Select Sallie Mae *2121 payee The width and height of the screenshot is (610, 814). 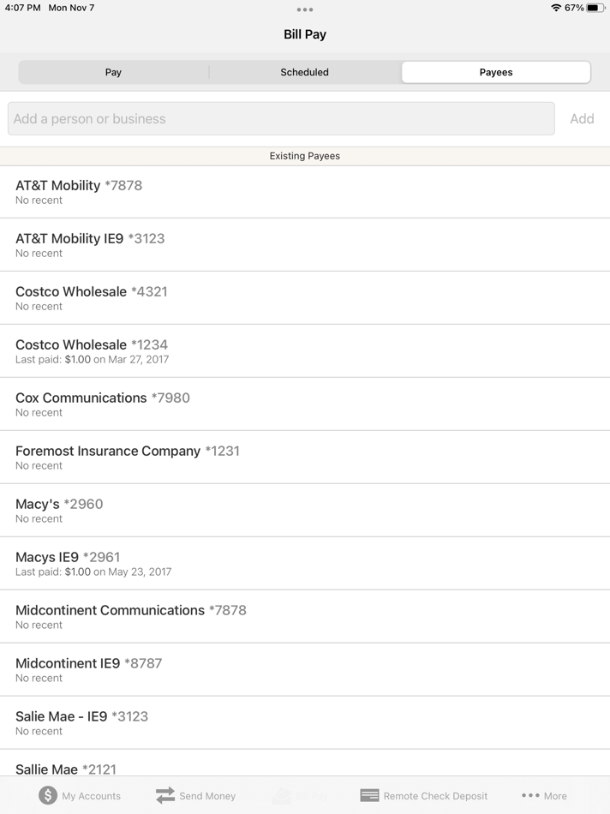[x=305, y=763]
